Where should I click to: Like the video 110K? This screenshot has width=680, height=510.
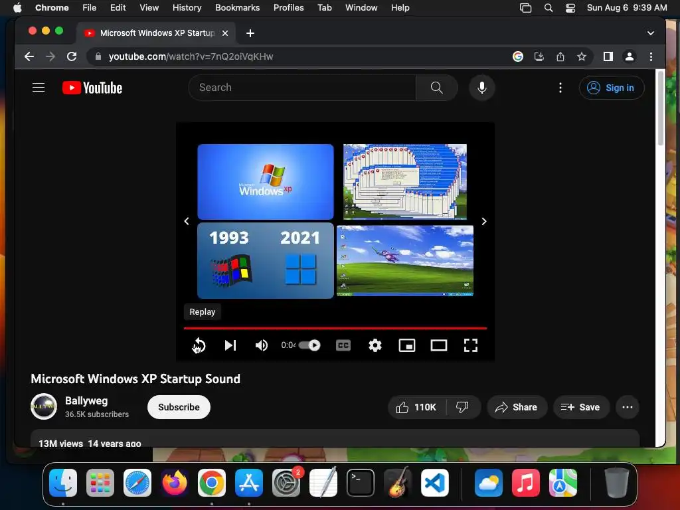point(416,407)
